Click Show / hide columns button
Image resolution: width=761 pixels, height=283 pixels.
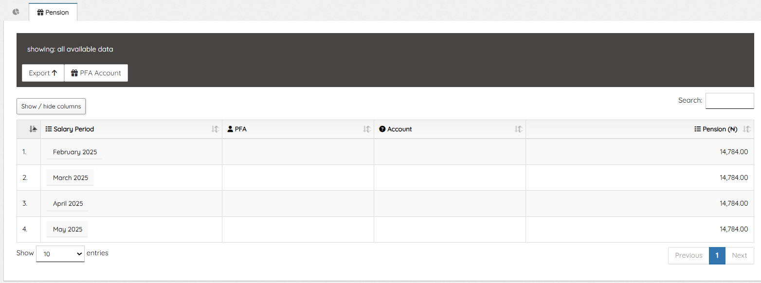pyautogui.click(x=51, y=106)
